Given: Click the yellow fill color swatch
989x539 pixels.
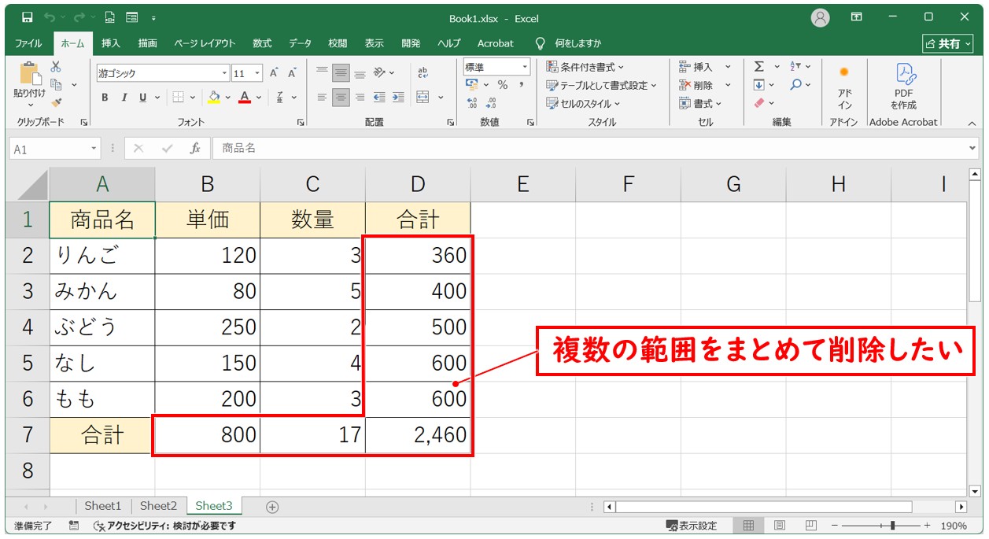Looking at the screenshot, I should tap(213, 98).
